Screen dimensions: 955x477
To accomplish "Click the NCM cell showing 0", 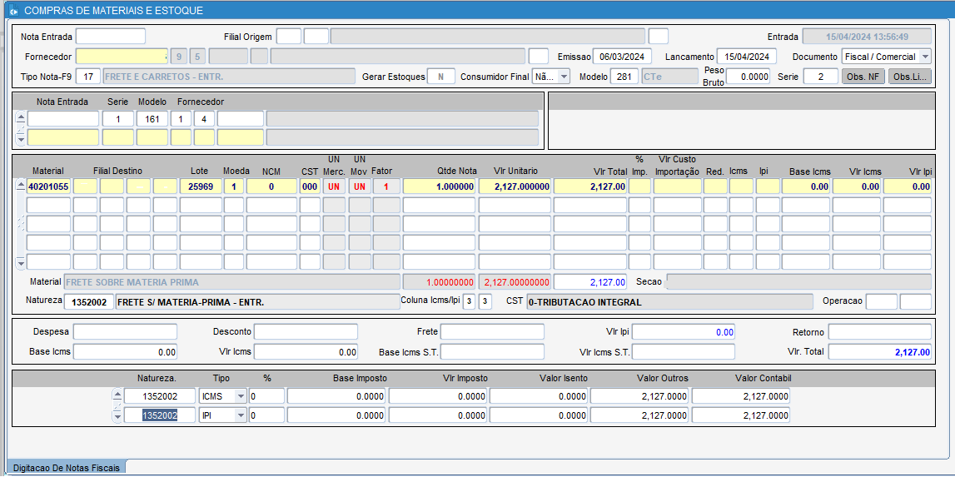I will pyautogui.click(x=271, y=186).
